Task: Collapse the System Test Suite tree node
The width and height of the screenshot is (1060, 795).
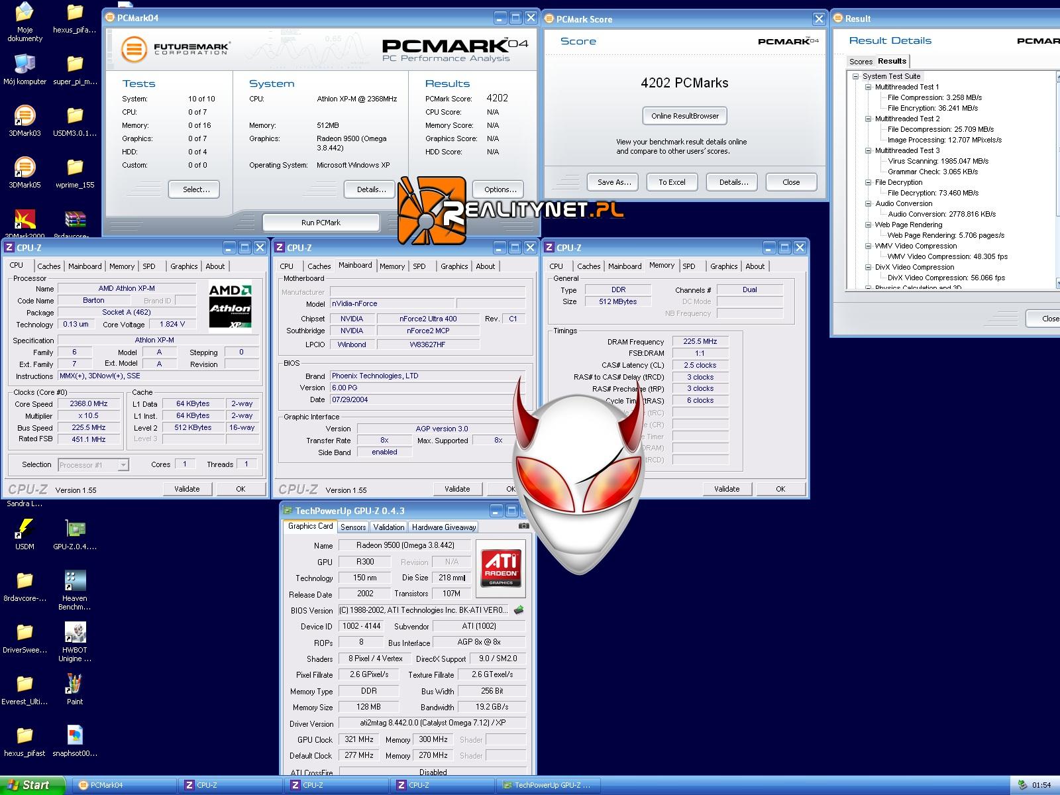Action: (855, 76)
